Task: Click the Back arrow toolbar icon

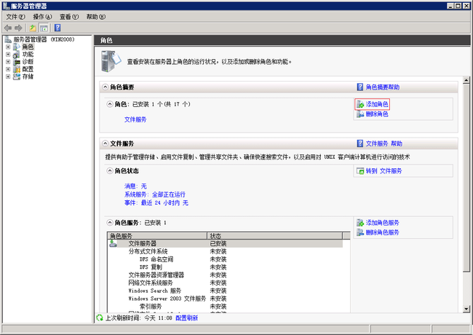Action: tap(8, 28)
